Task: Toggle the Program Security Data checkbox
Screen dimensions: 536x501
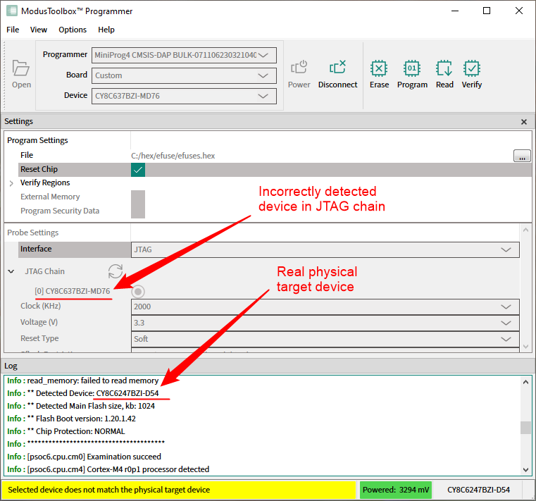Action: pyautogui.click(x=138, y=211)
